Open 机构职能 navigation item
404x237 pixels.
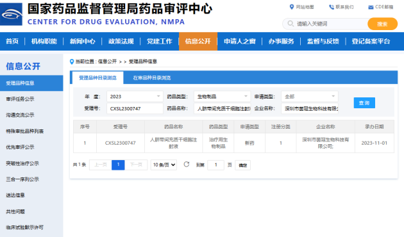(x=44, y=41)
